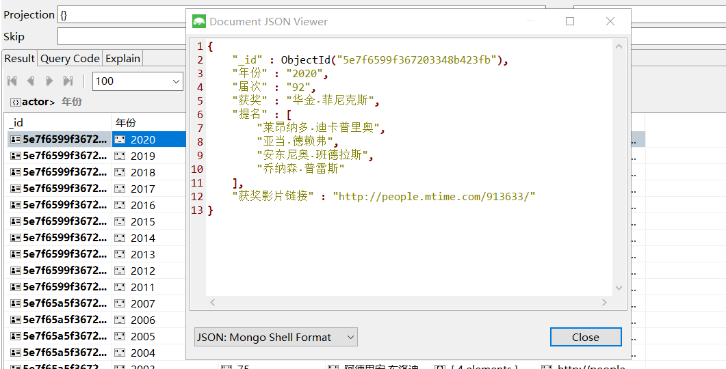Click the actor breadcrumb in result path

point(38,102)
